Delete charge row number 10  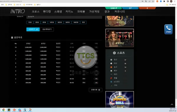click(x=96, y=47)
